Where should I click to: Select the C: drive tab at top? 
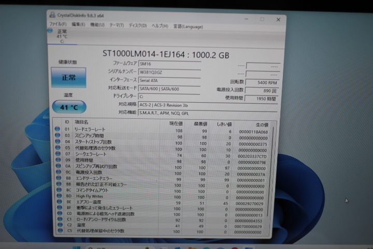click(62, 36)
